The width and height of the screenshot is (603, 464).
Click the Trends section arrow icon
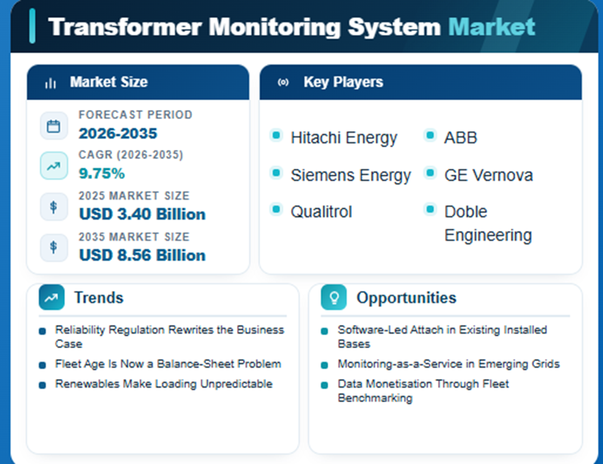click(x=52, y=298)
